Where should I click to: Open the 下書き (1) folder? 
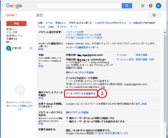[x=12, y=39]
